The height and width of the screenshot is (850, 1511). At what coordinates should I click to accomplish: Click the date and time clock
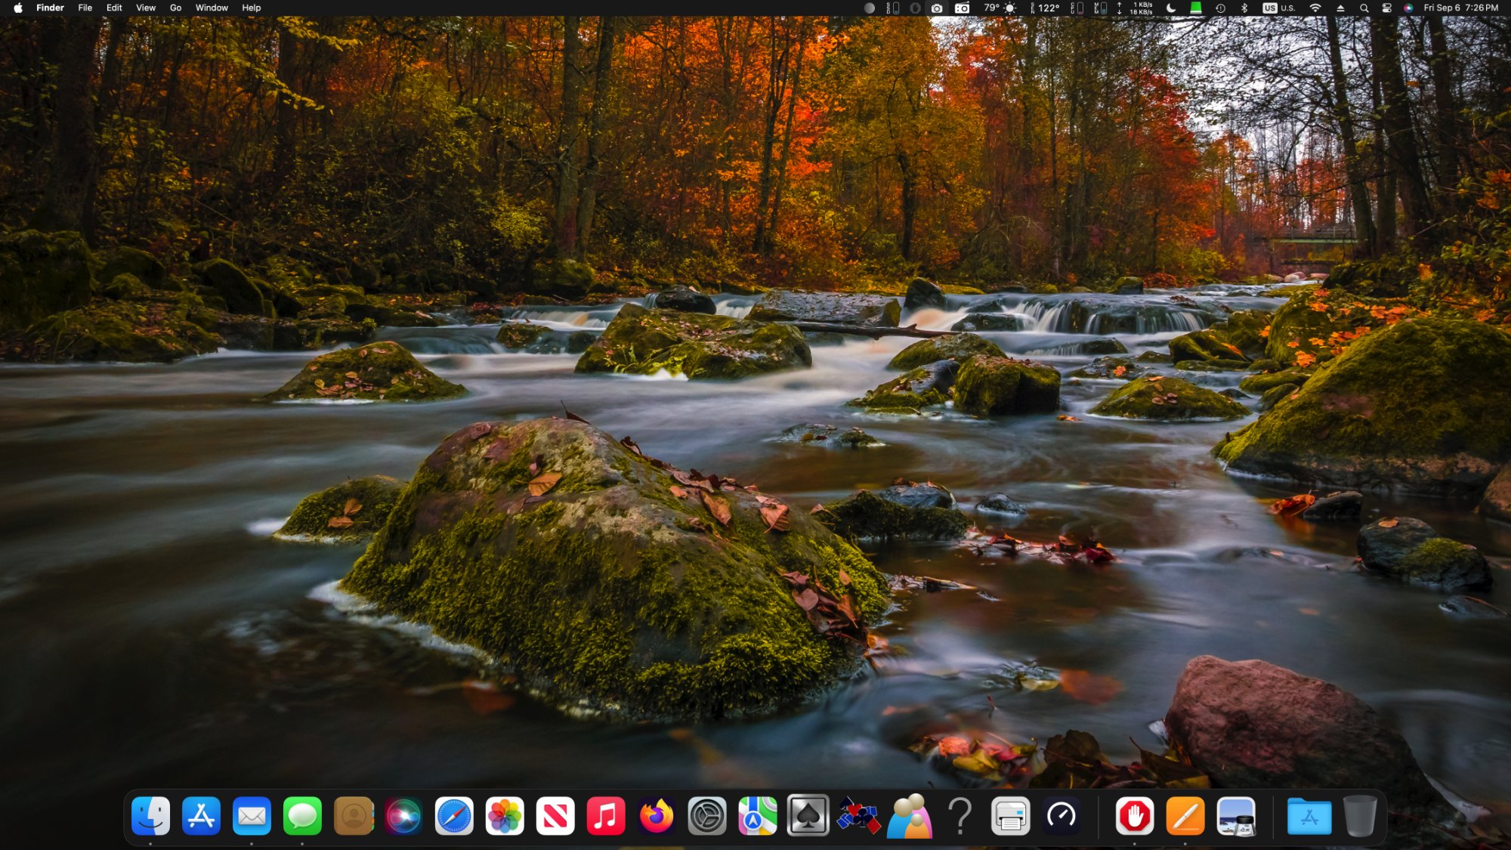tap(1460, 8)
